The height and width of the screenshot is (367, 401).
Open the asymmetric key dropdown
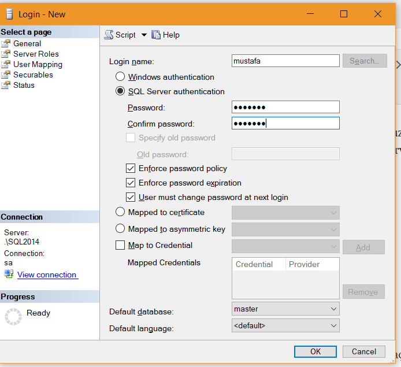[x=285, y=229]
